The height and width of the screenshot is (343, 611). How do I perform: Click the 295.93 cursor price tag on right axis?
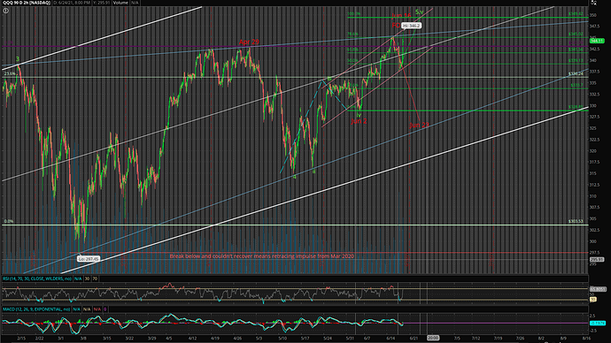click(x=597, y=259)
